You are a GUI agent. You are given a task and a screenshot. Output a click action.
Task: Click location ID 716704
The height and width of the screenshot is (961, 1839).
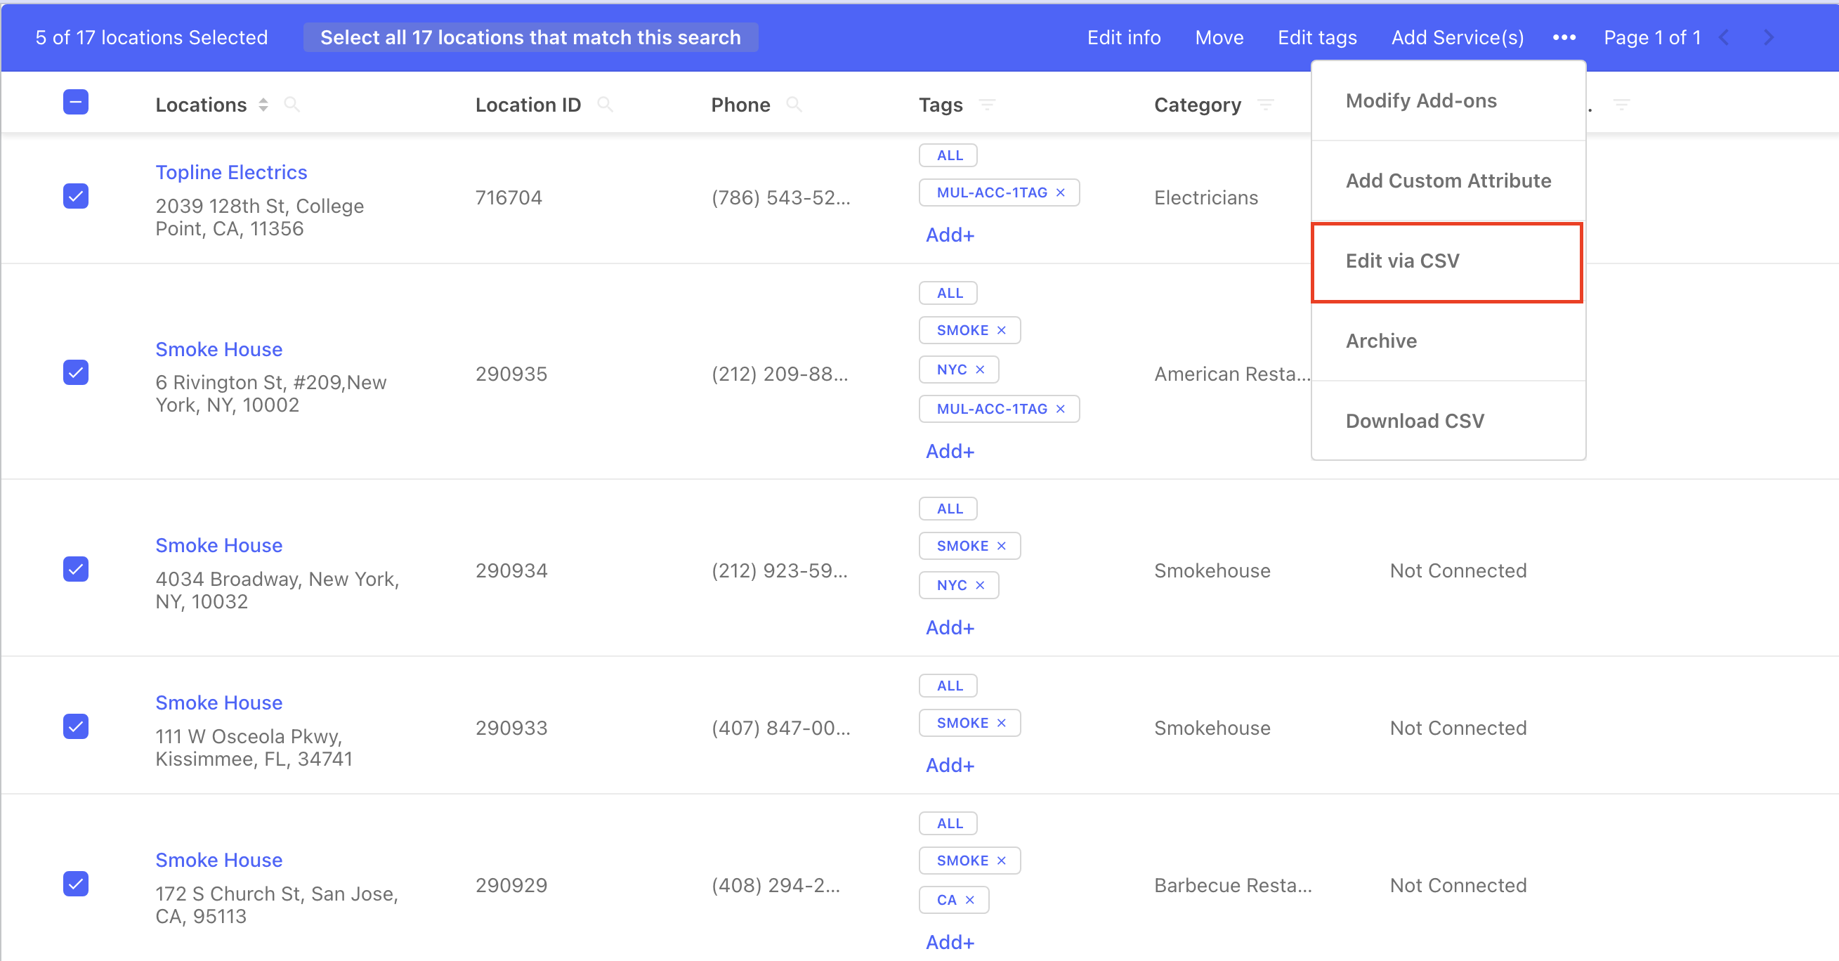(x=509, y=198)
